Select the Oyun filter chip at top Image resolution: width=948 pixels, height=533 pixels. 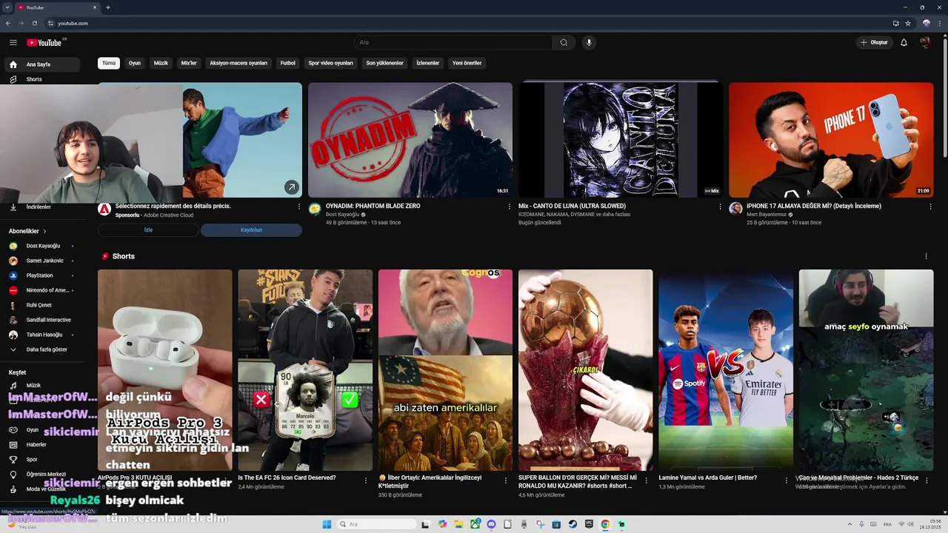pyautogui.click(x=135, y=63)
